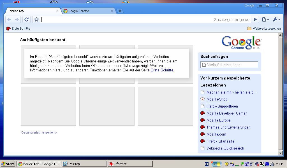
Task: Click the back navigation arrow
Action: (x=9, y=19)
